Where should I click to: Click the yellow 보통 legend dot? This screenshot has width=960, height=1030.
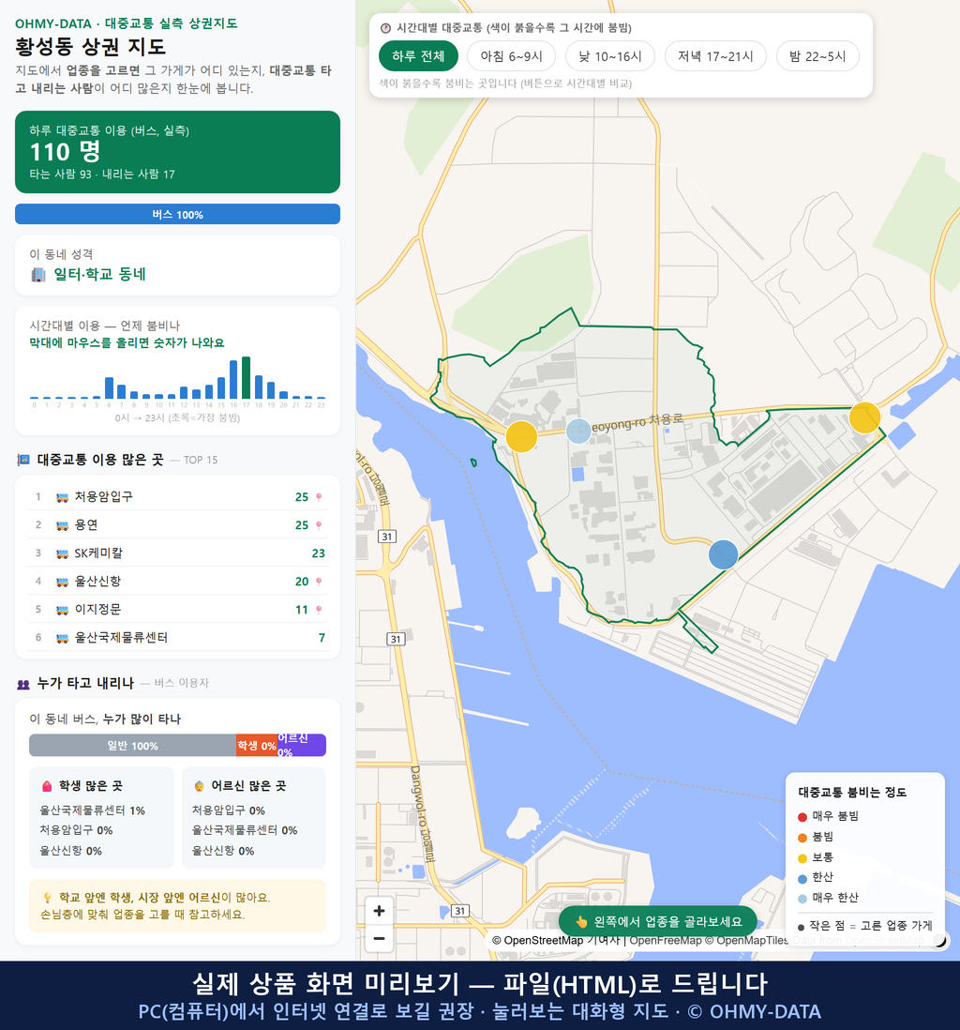click(802, 858)
